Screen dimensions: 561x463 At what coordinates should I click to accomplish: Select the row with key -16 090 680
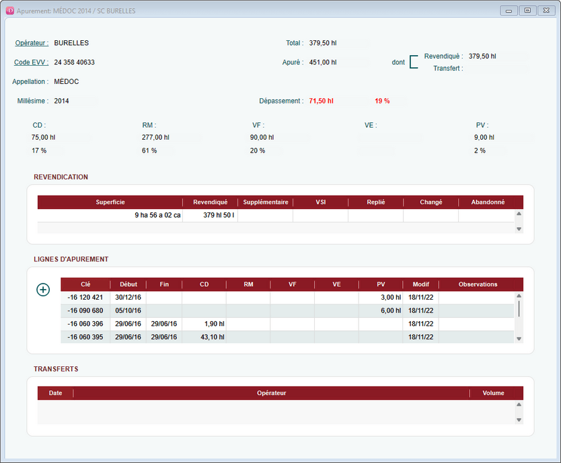(85, 310)
